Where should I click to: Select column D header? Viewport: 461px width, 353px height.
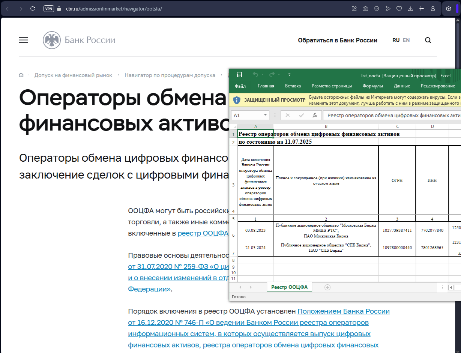coord(432,126)
